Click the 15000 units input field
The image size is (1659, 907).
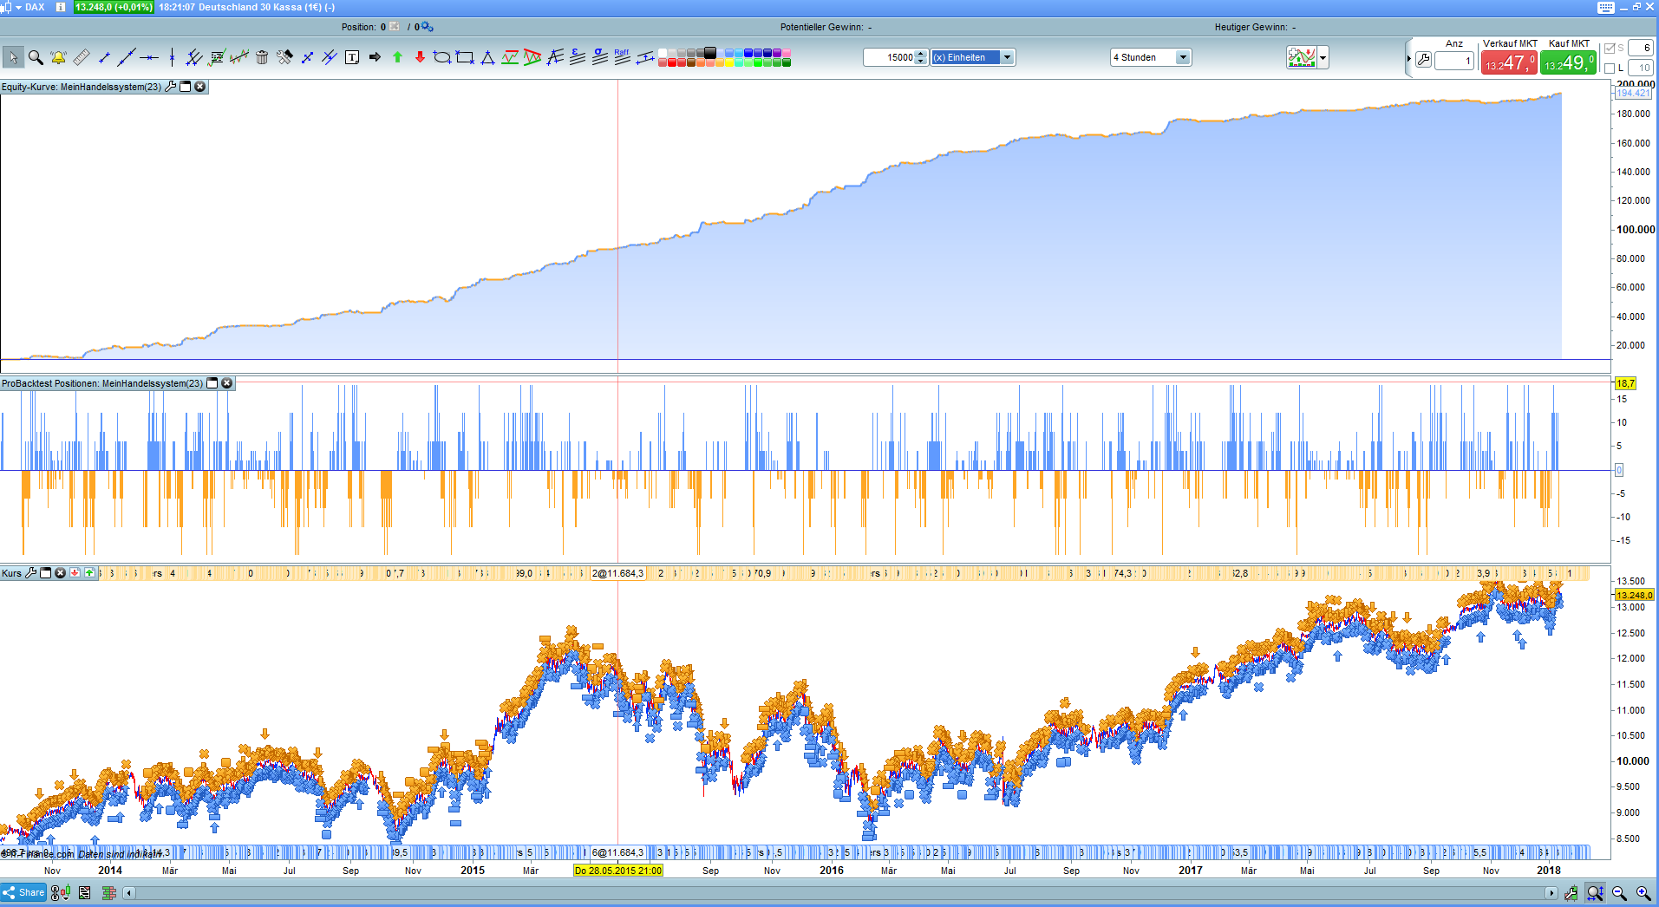tap(889, 57)
